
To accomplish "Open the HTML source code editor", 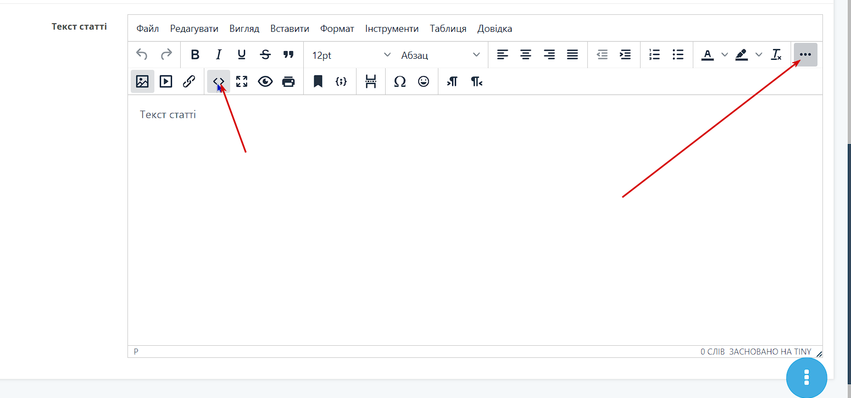I will click(x=219, y=81).
